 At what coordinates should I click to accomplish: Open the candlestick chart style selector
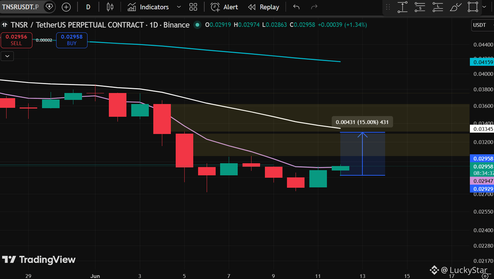pos(110,7)
